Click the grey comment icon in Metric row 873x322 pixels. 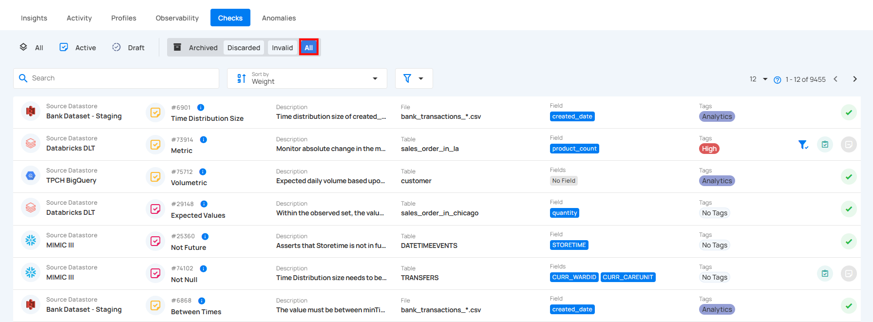click(x=849, y=145)
